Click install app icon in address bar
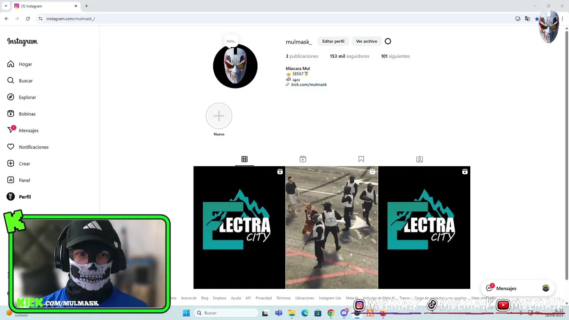569x320 pixels. (518, 19)
